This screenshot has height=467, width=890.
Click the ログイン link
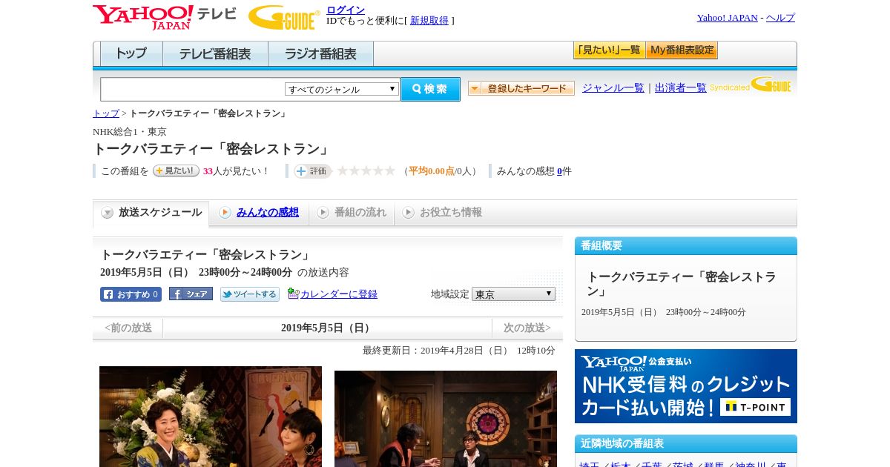pyautogui.click(x=346, y=10)
